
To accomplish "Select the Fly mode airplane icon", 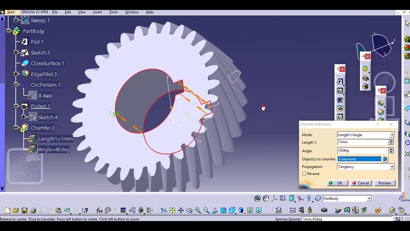I will (164, 210).
